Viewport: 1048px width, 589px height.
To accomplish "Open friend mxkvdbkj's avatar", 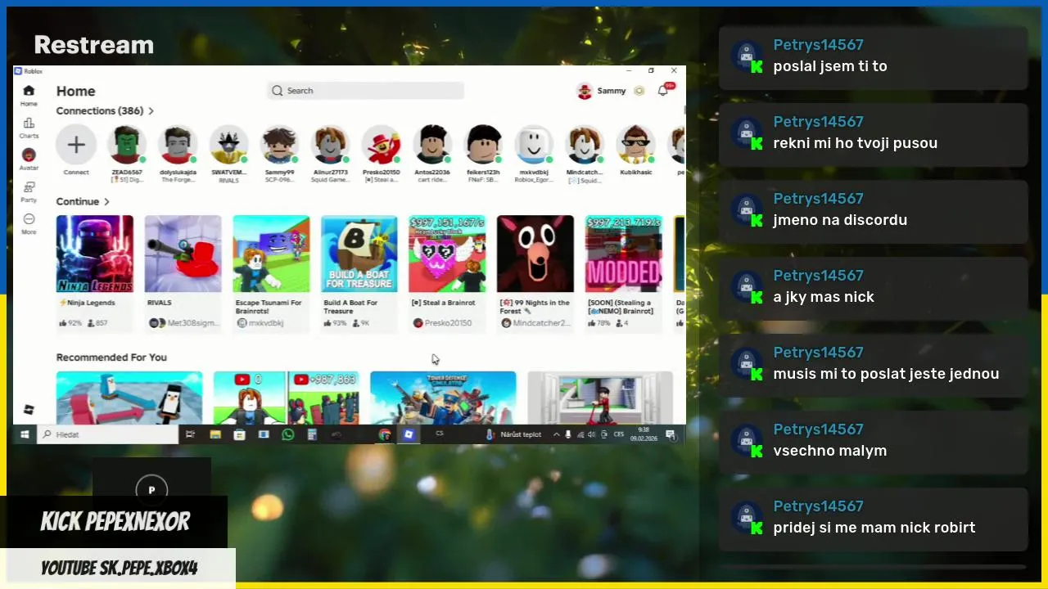I will click(534, 145).
